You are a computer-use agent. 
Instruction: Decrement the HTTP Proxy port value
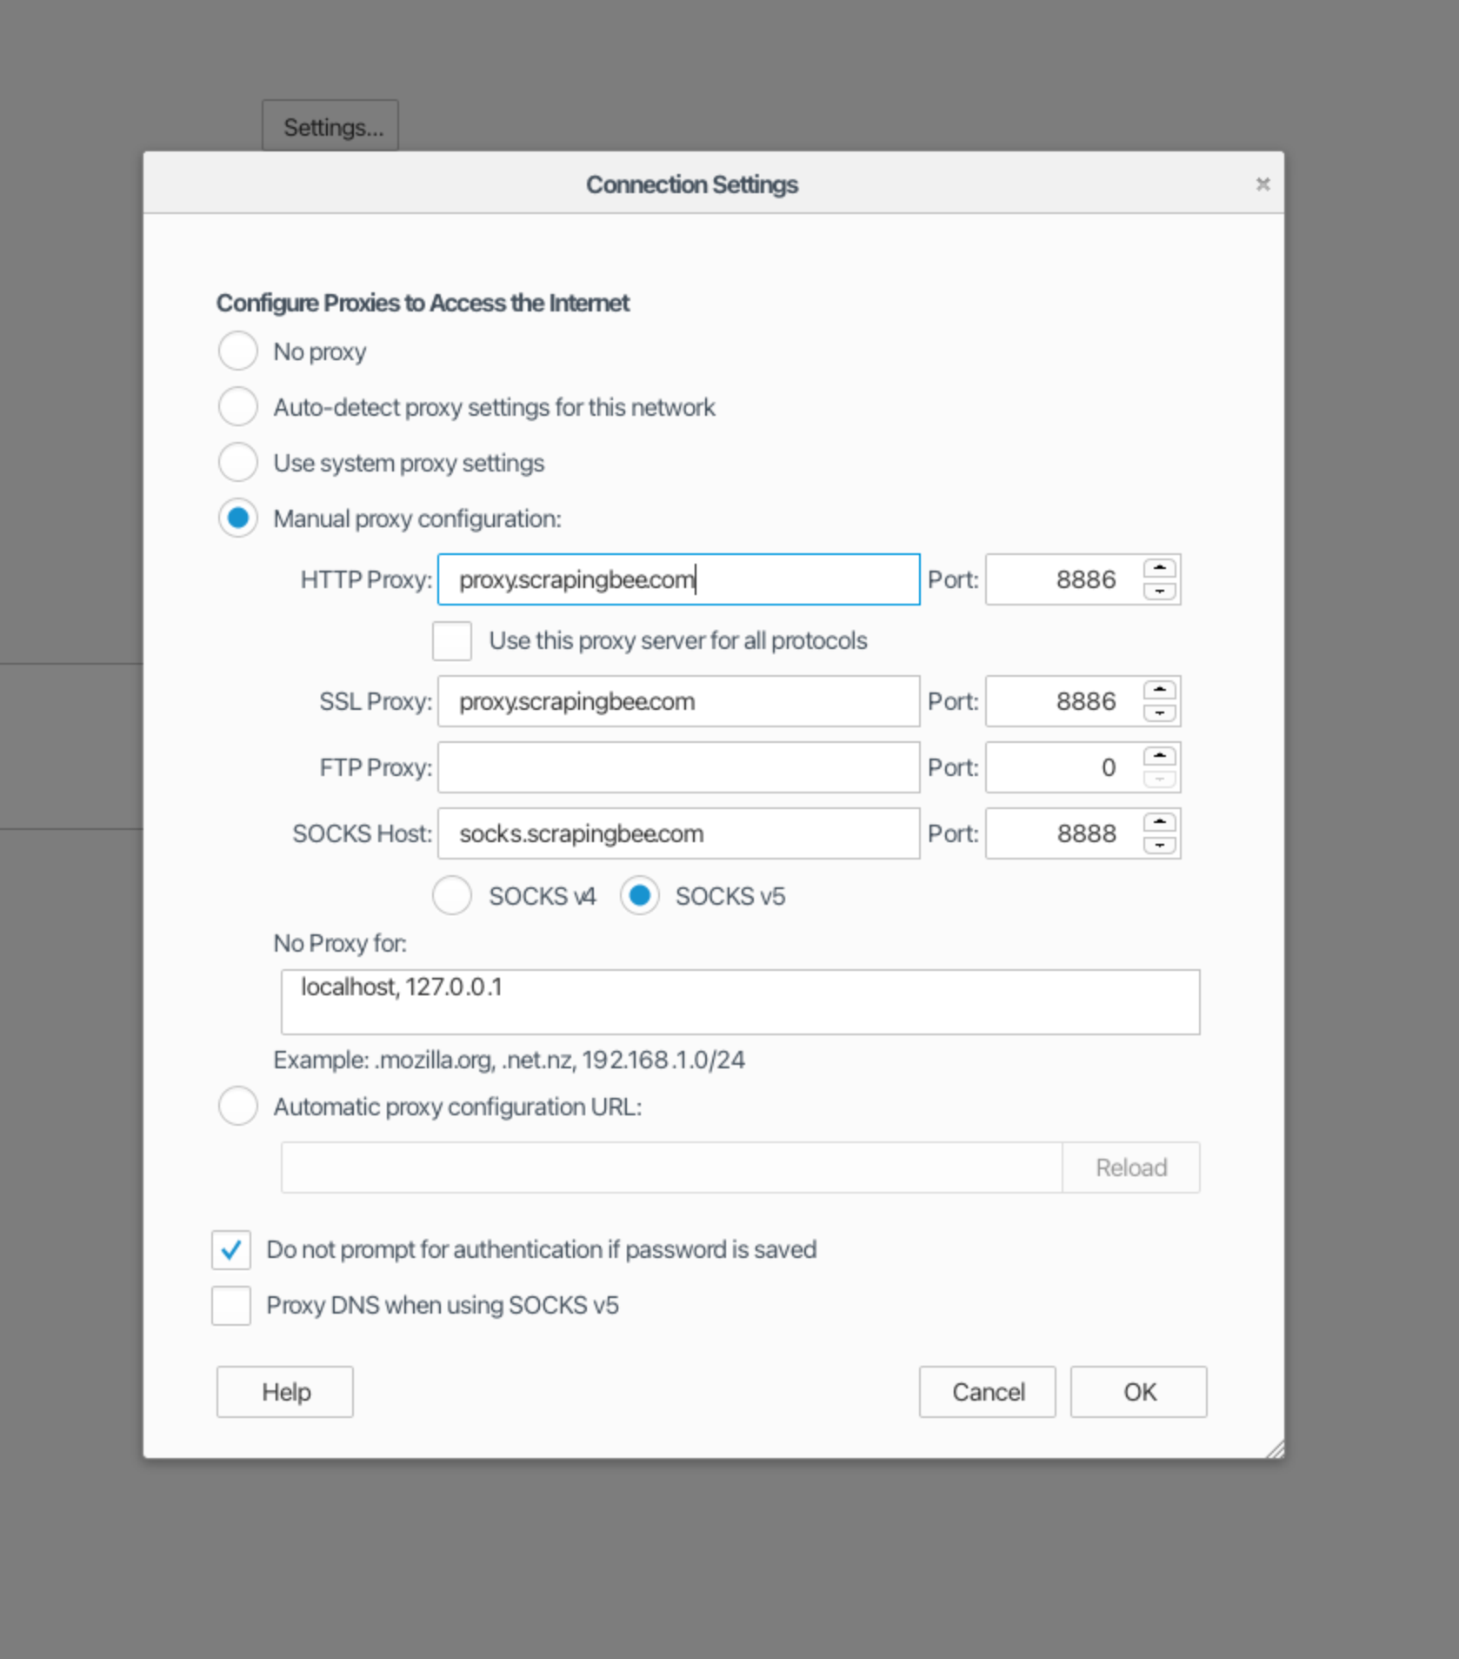click(1159, 592)
